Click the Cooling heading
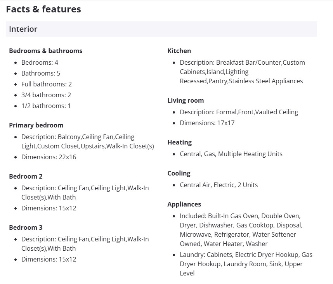 [x=179, y=173]
